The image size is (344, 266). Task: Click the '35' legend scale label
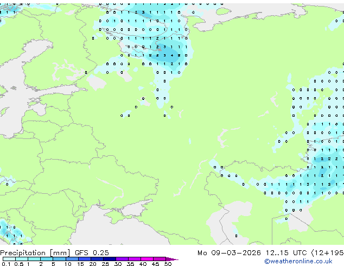(130, 264)
